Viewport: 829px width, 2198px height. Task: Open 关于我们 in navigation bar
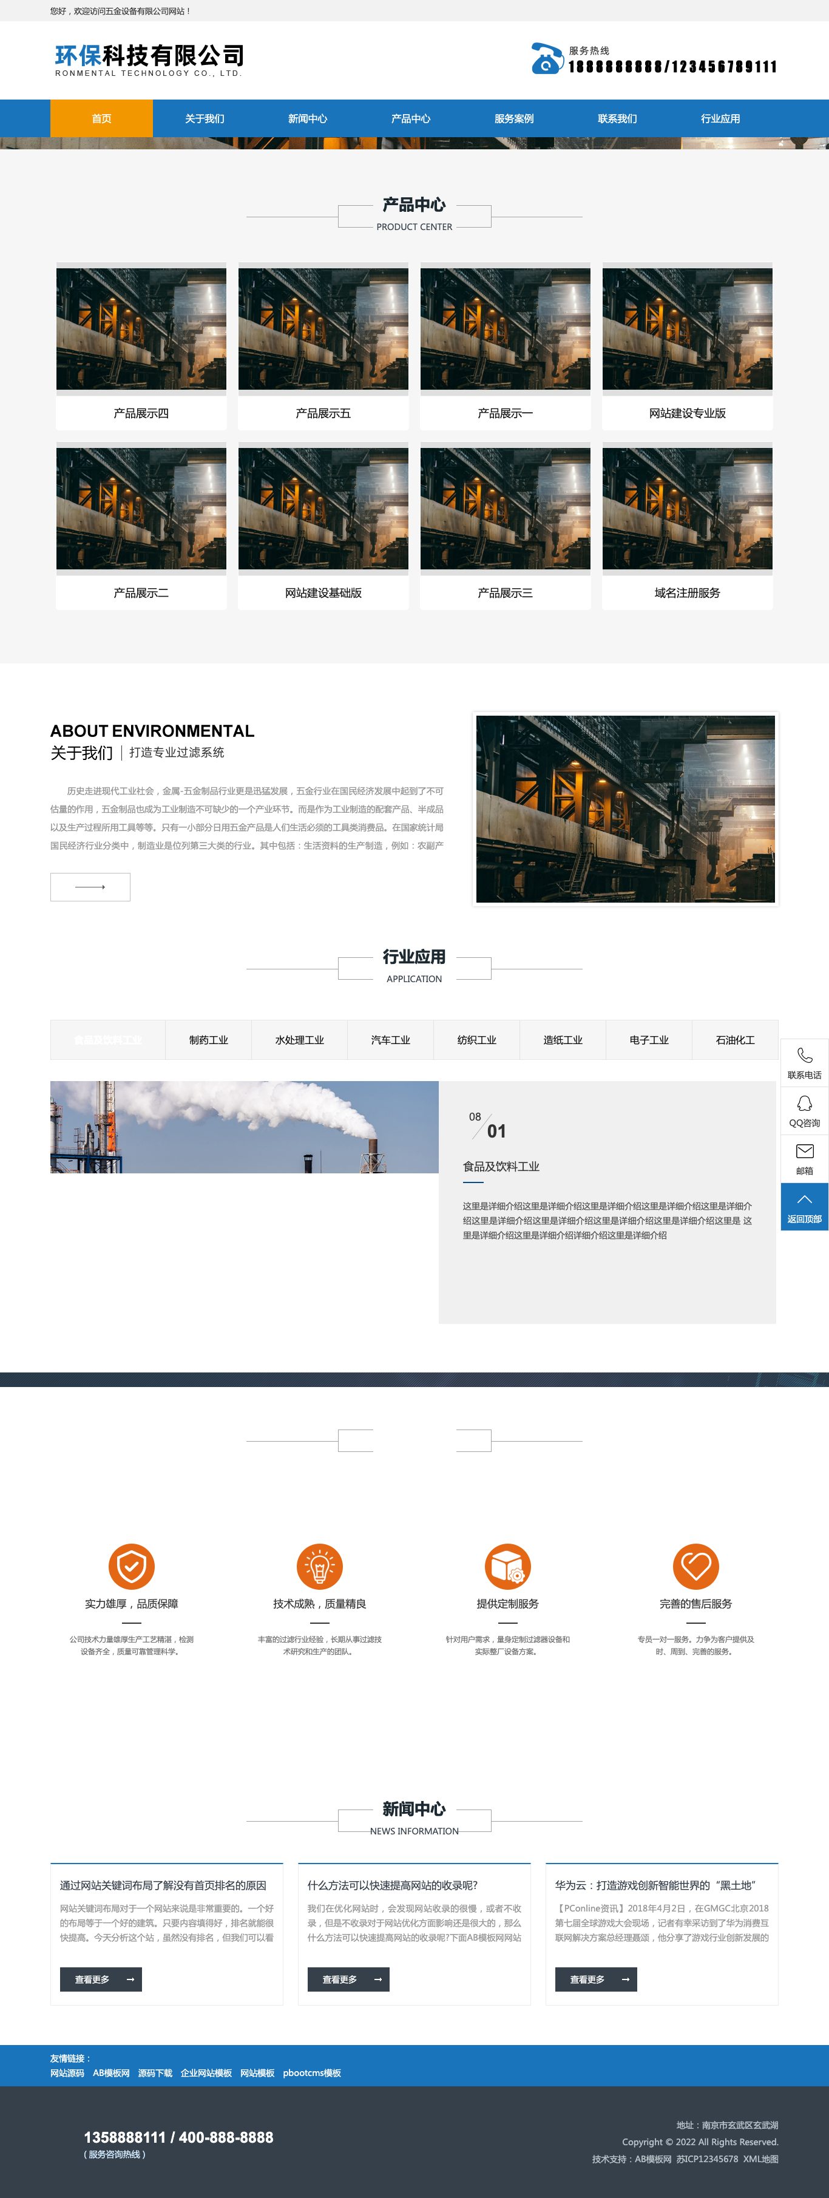(205, 118)
